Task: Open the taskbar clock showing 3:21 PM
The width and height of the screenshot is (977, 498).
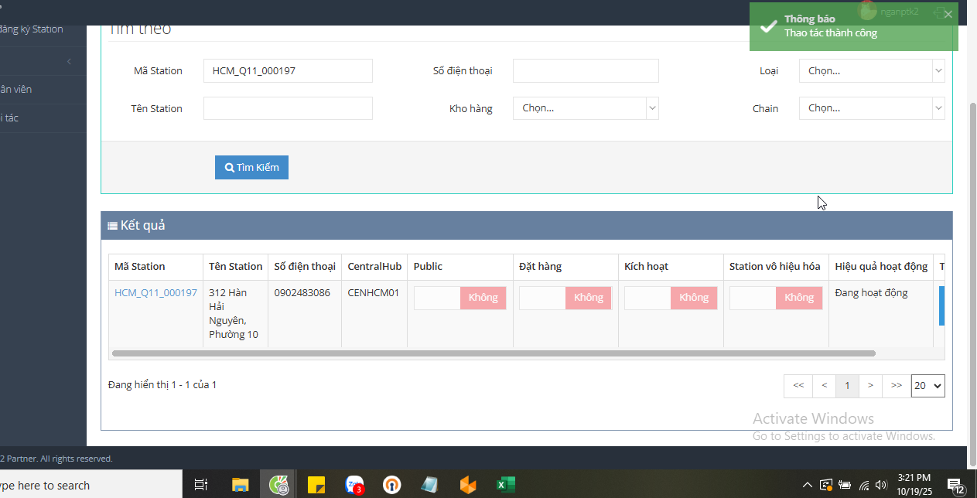Action: coord(914,485)
